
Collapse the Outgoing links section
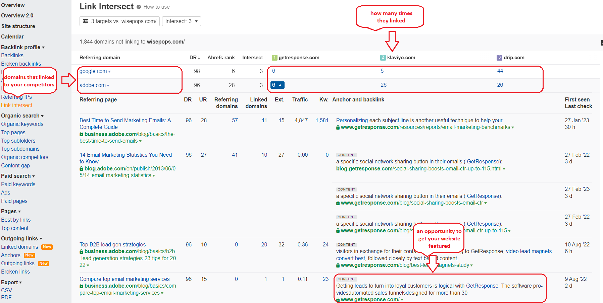pos(22,238)
